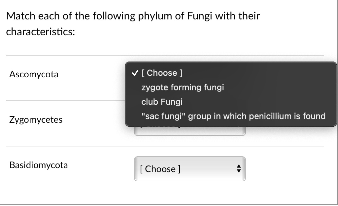This screenshot has height=206, width=338.
Task: Click the Ascomycota row label
Action: 34,74
